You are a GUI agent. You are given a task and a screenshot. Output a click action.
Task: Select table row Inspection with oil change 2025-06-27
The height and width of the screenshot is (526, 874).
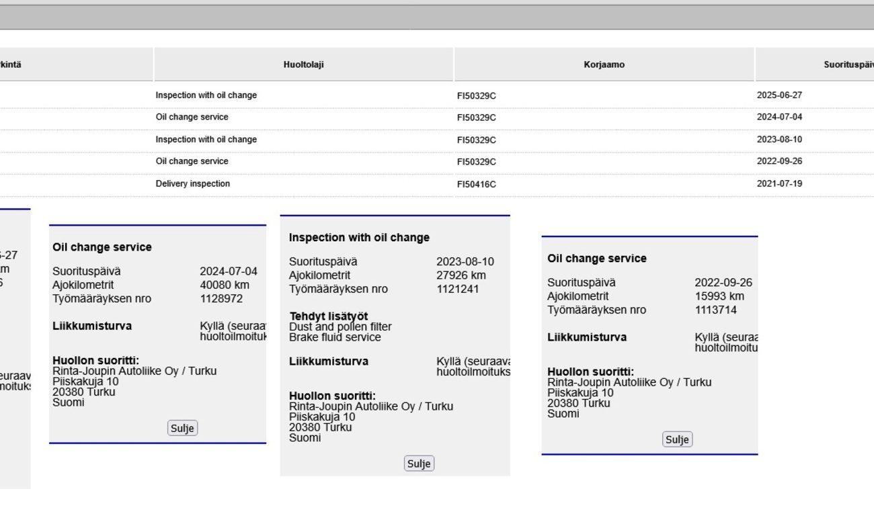tap(206, 95)
